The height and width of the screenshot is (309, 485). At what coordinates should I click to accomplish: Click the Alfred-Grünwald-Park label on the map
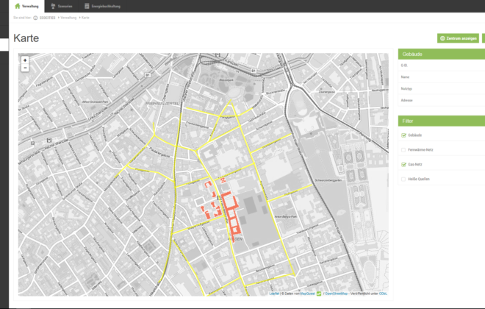click(x=95, y=102)
